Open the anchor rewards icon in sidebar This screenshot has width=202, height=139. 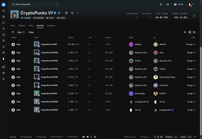click(4, 47)
